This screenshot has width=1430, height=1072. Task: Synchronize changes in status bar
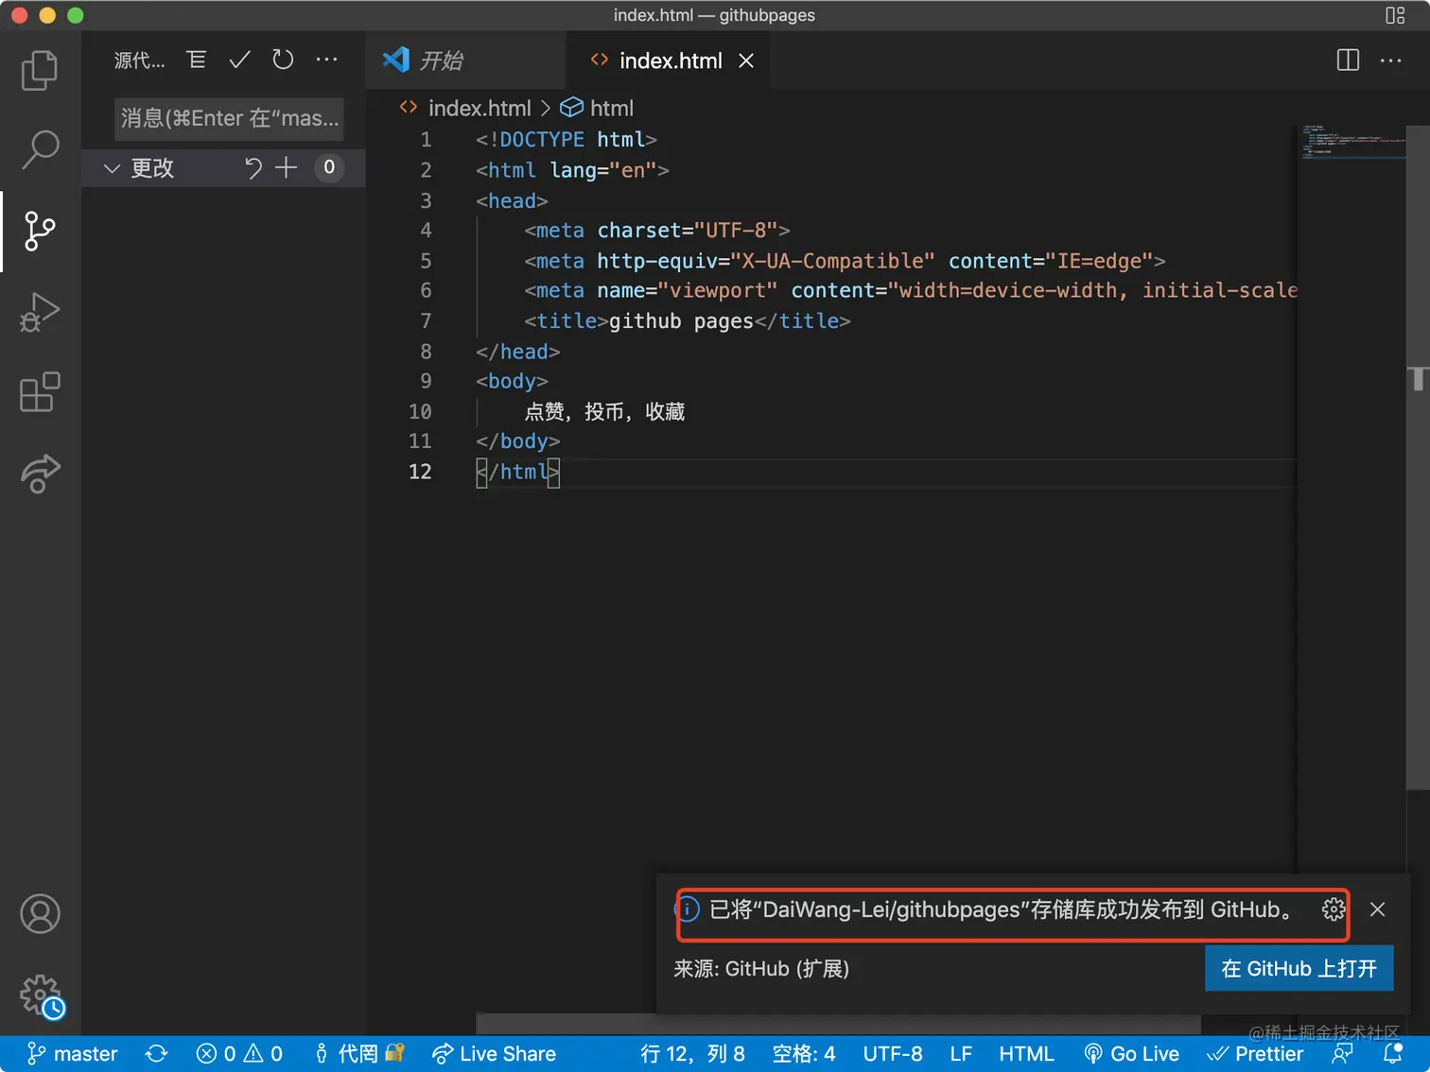(x=157, y=1054)
